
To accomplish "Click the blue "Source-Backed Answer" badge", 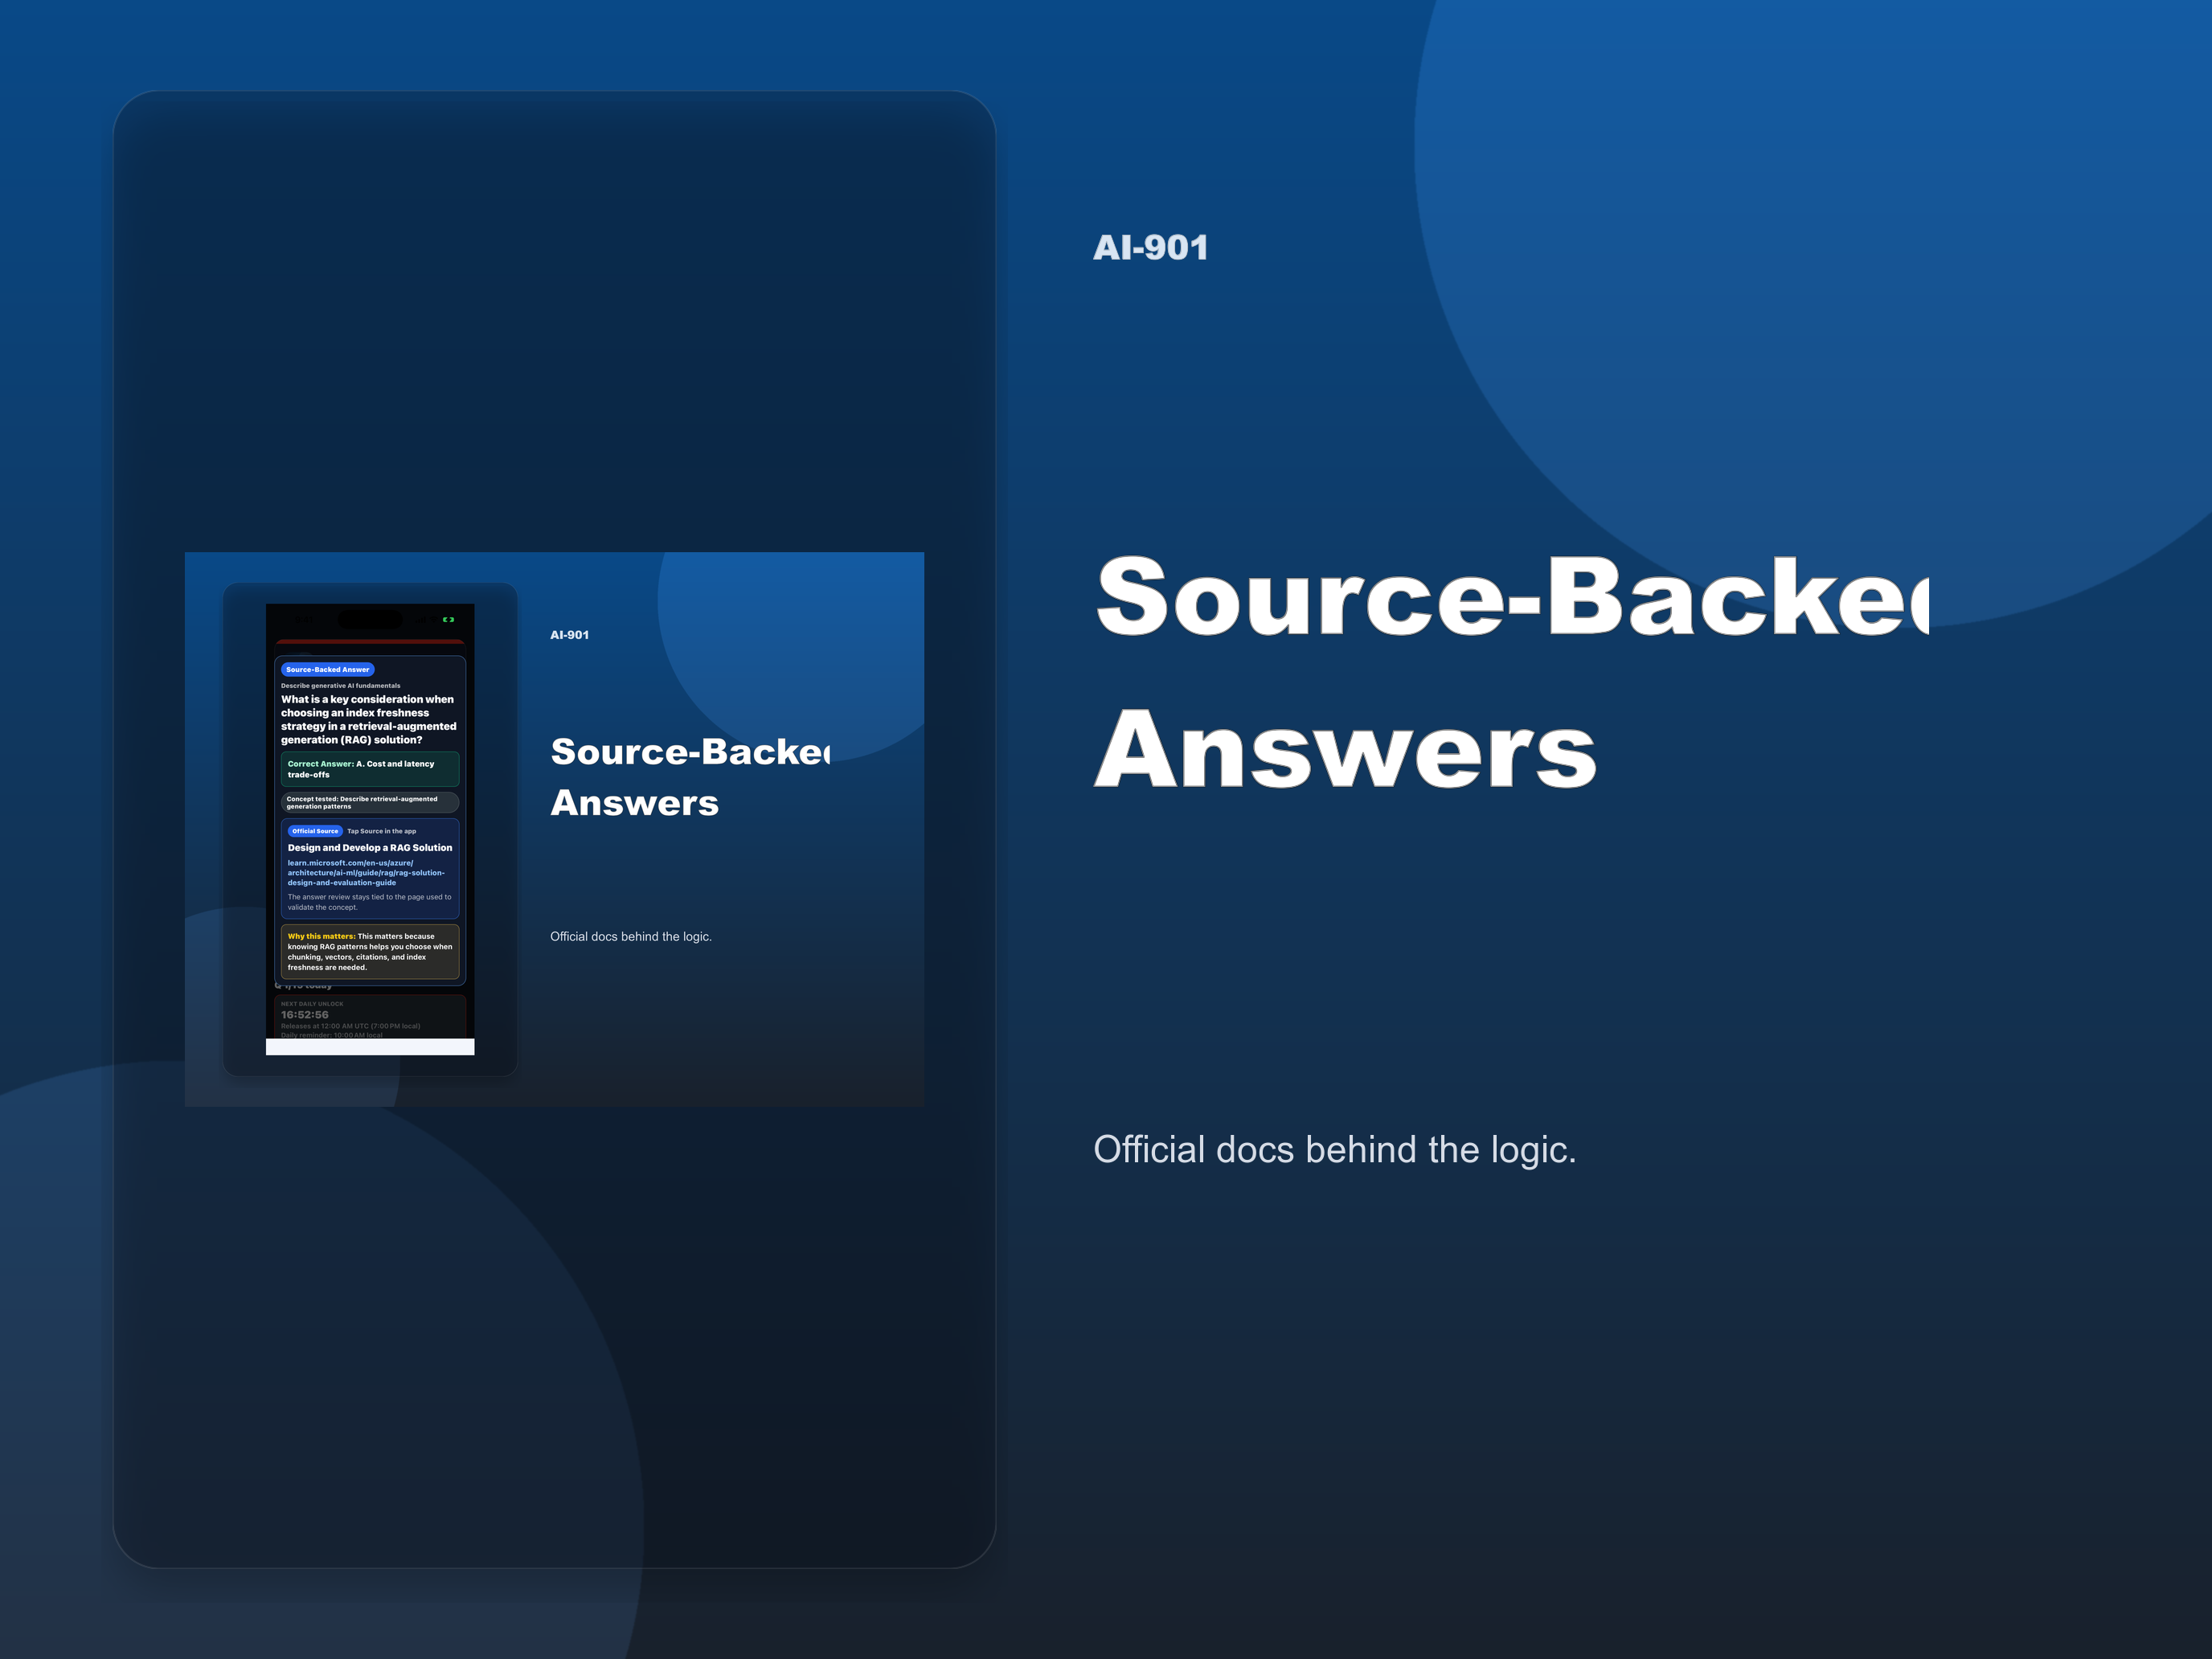I will [x=328, y=669].
